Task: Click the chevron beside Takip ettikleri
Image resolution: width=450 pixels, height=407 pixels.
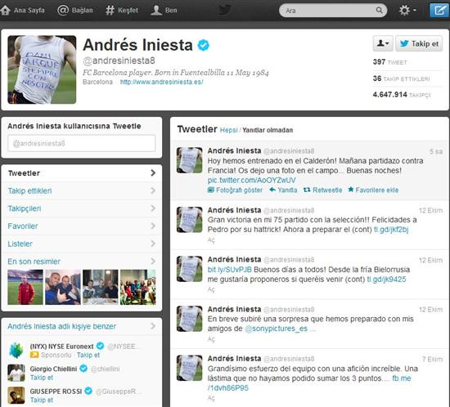Action: click(153, 190)
